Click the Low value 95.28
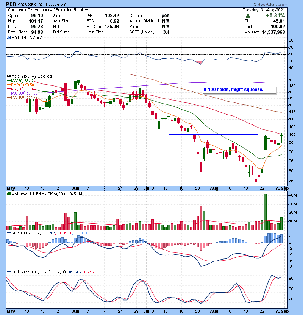The image size is (303, 315). pyautogui.click(x=37, y=27)
